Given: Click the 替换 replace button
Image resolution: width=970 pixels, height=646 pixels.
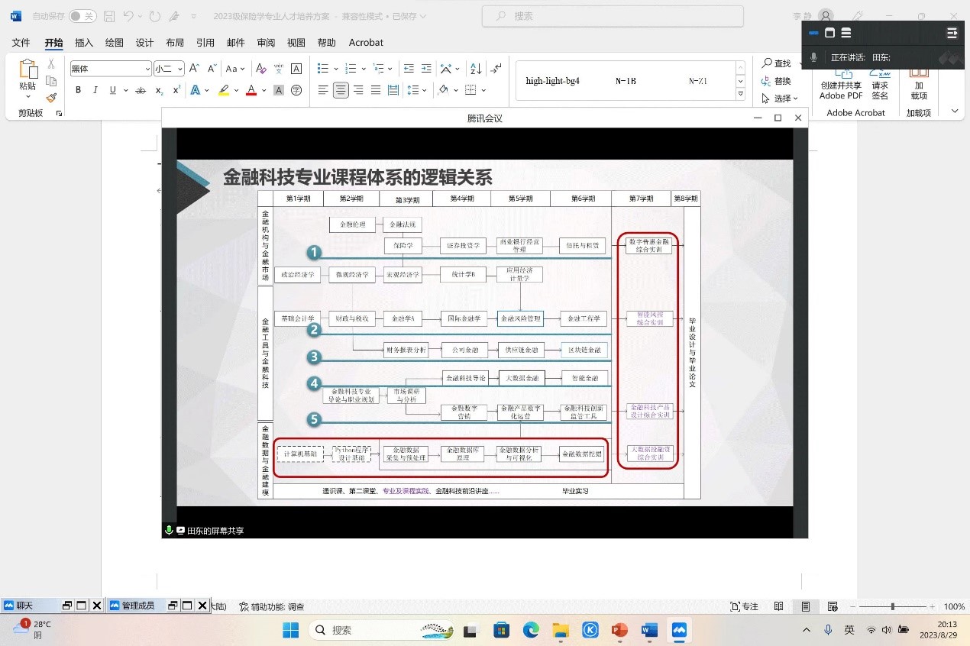Looking at the screenshot, I should point(777,81).
